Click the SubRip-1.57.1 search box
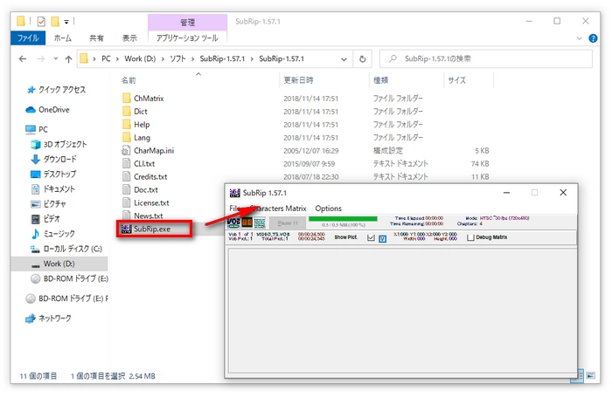This screenshot has height=397, width=612. click(490, 58)
